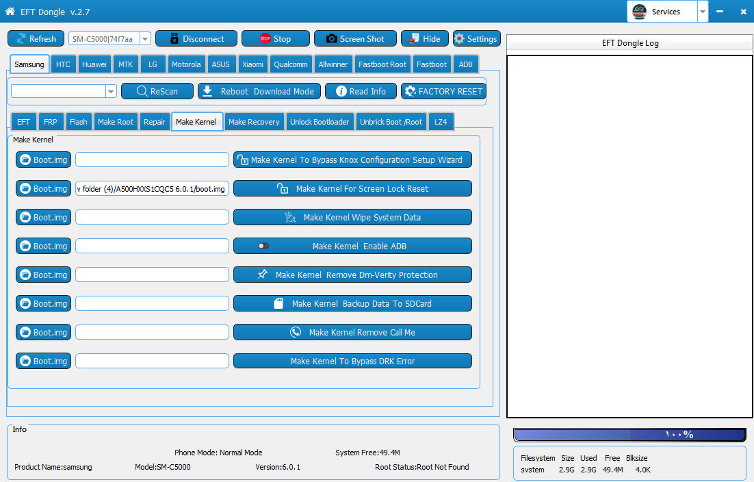Switch to the Qualcomm tab
This screenshot has height=482, width=754.
(x=290, y=64)
